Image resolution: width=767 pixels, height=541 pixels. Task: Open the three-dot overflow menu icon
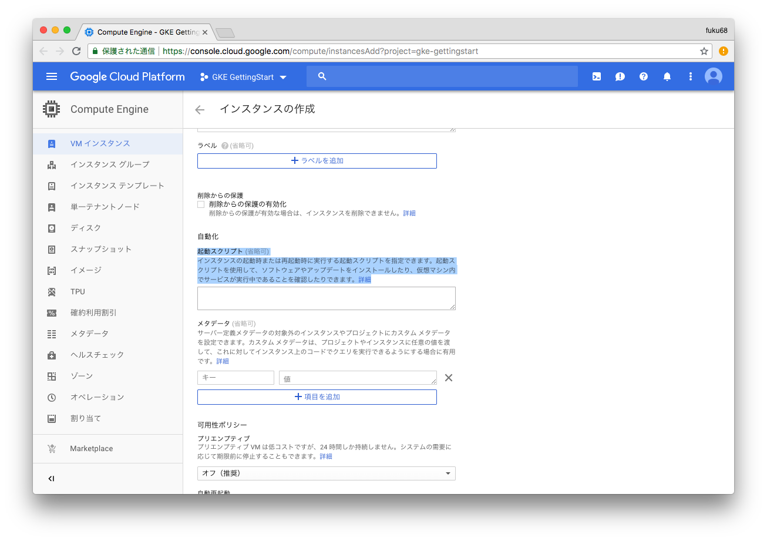point(690,76)
